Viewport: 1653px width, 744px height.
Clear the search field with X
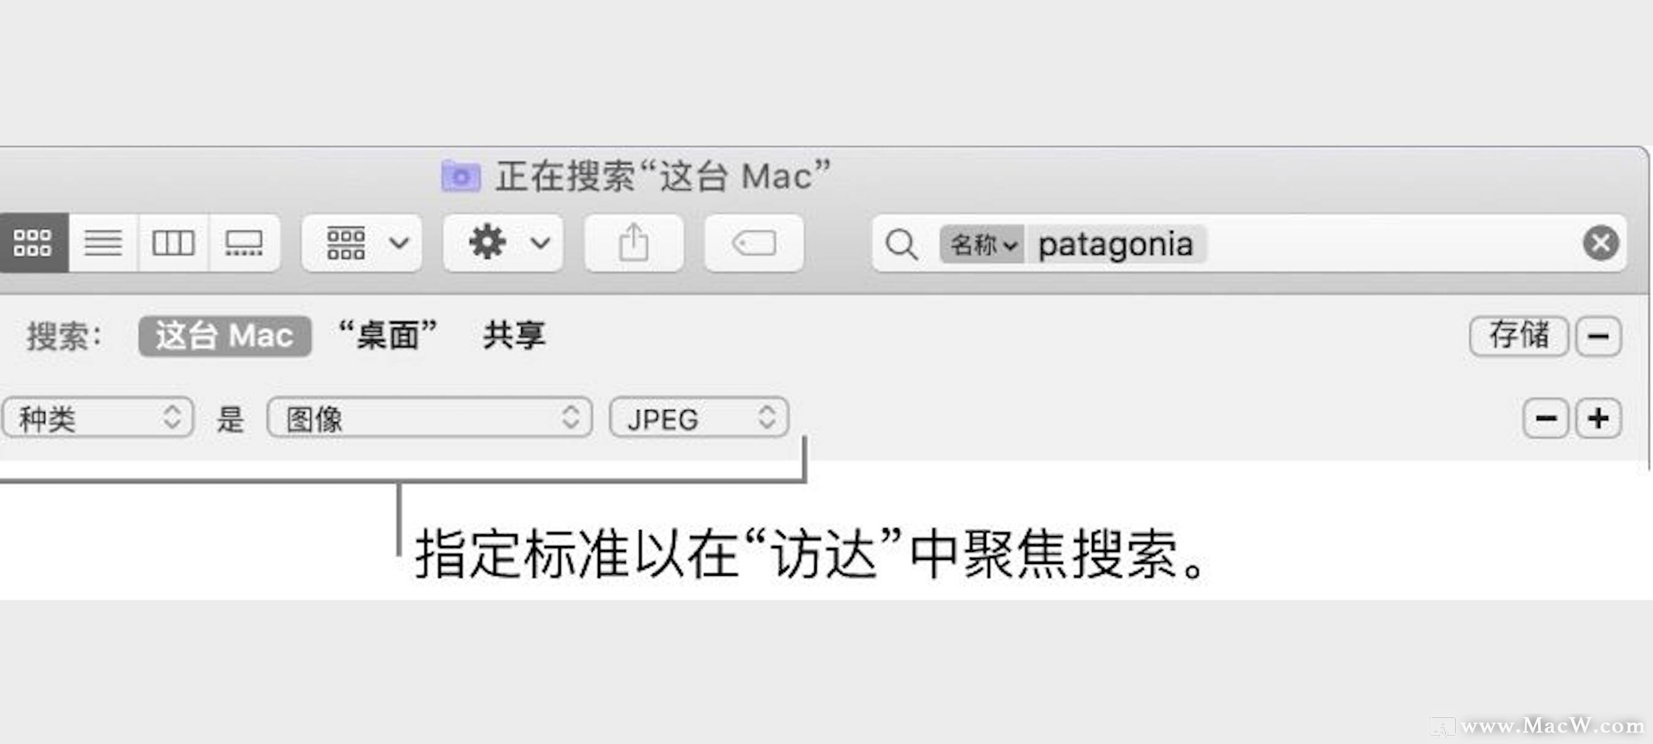pyautogui.click(x=1600, y=243)
